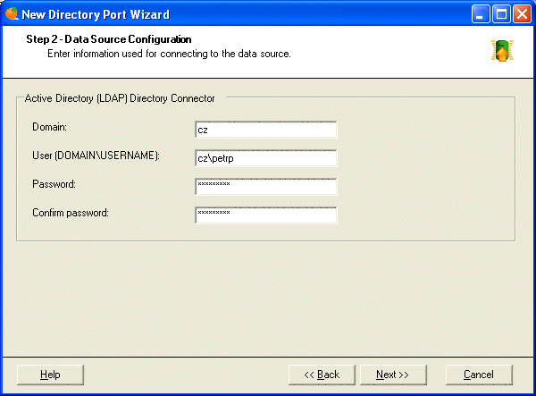Open Help for the wizard
The image size is (536, 396).
click(x=50, y=375)
